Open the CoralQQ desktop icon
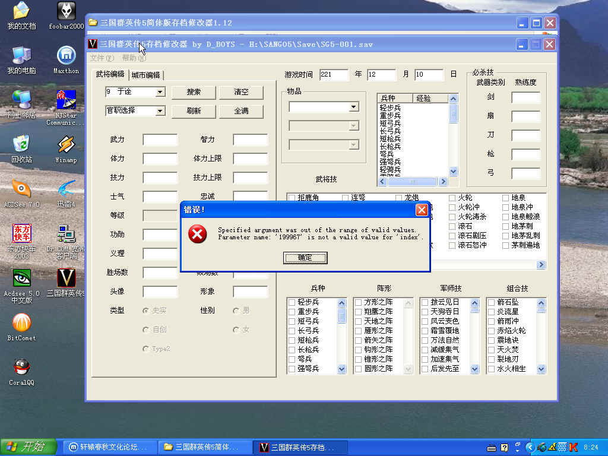The image size is (608, 456). (21, 368)
